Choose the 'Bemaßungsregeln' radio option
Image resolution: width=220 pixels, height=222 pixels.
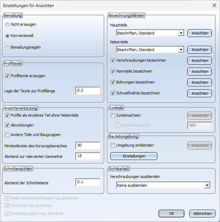pyautogui.click(x=7, y=47)
